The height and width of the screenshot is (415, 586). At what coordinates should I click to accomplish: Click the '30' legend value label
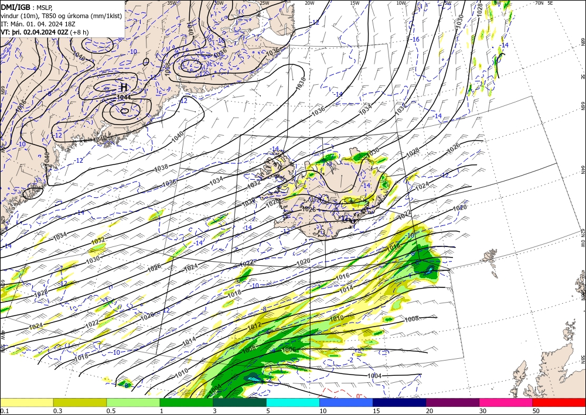[x=483, y=410]
